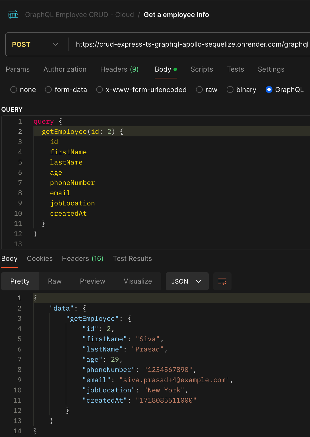Click the request title Get a employee info
This screenshot has width=310, height=437.
176,15
